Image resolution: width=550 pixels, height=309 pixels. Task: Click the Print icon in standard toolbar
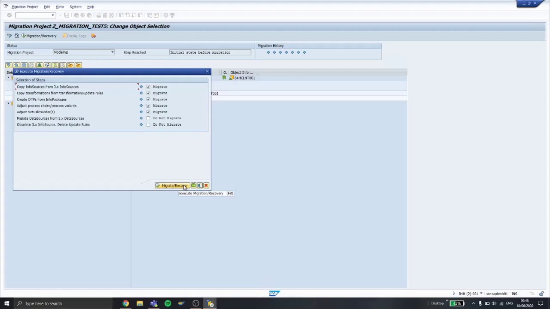98,15
